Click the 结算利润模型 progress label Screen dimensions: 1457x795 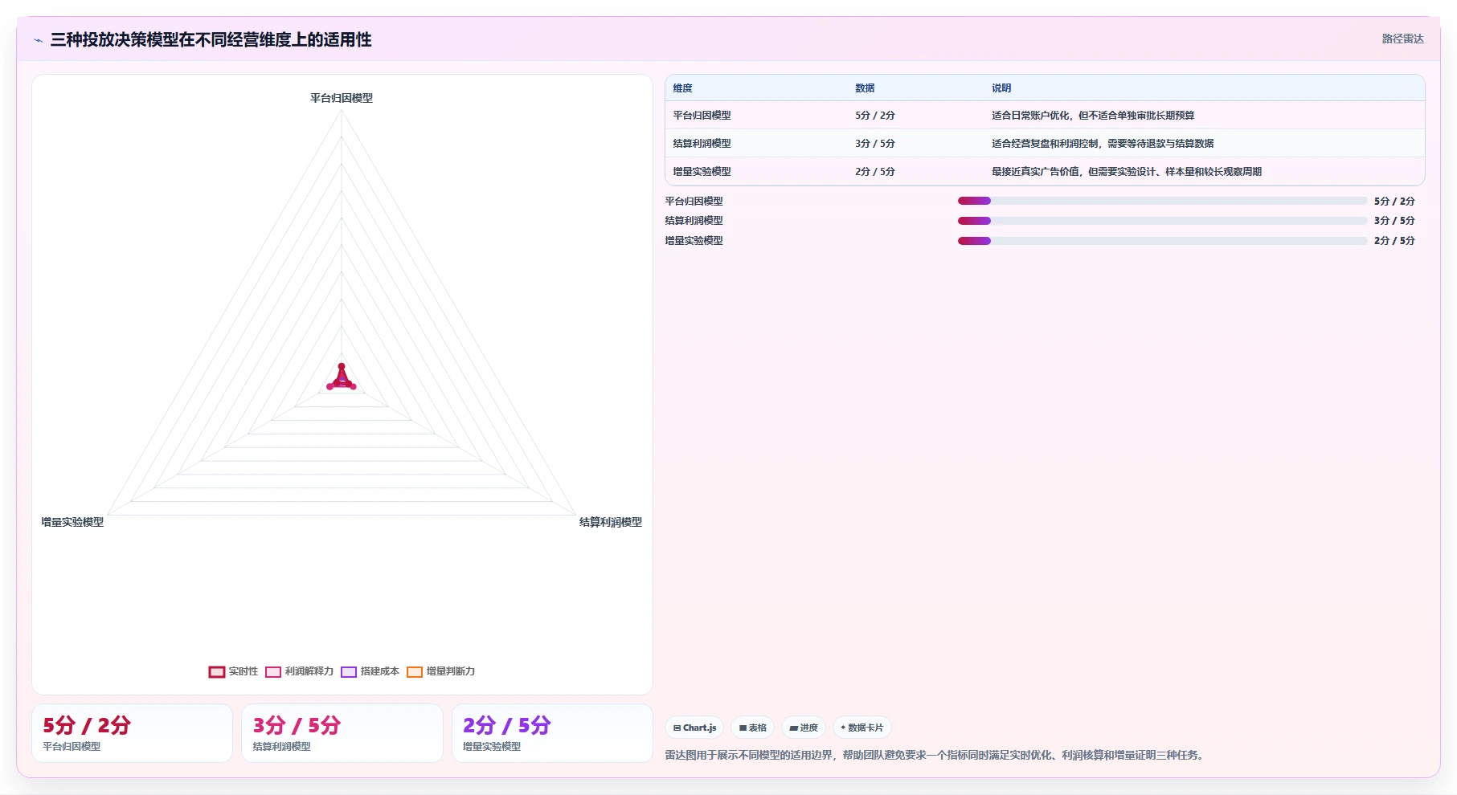pyautogui.click(x=694, y=221)
